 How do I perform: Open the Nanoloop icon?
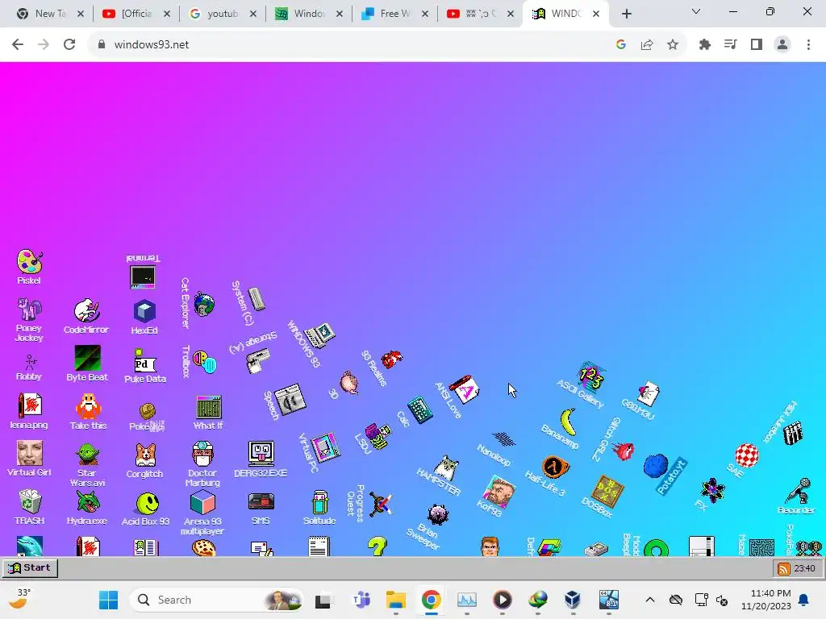pos(504,438)
